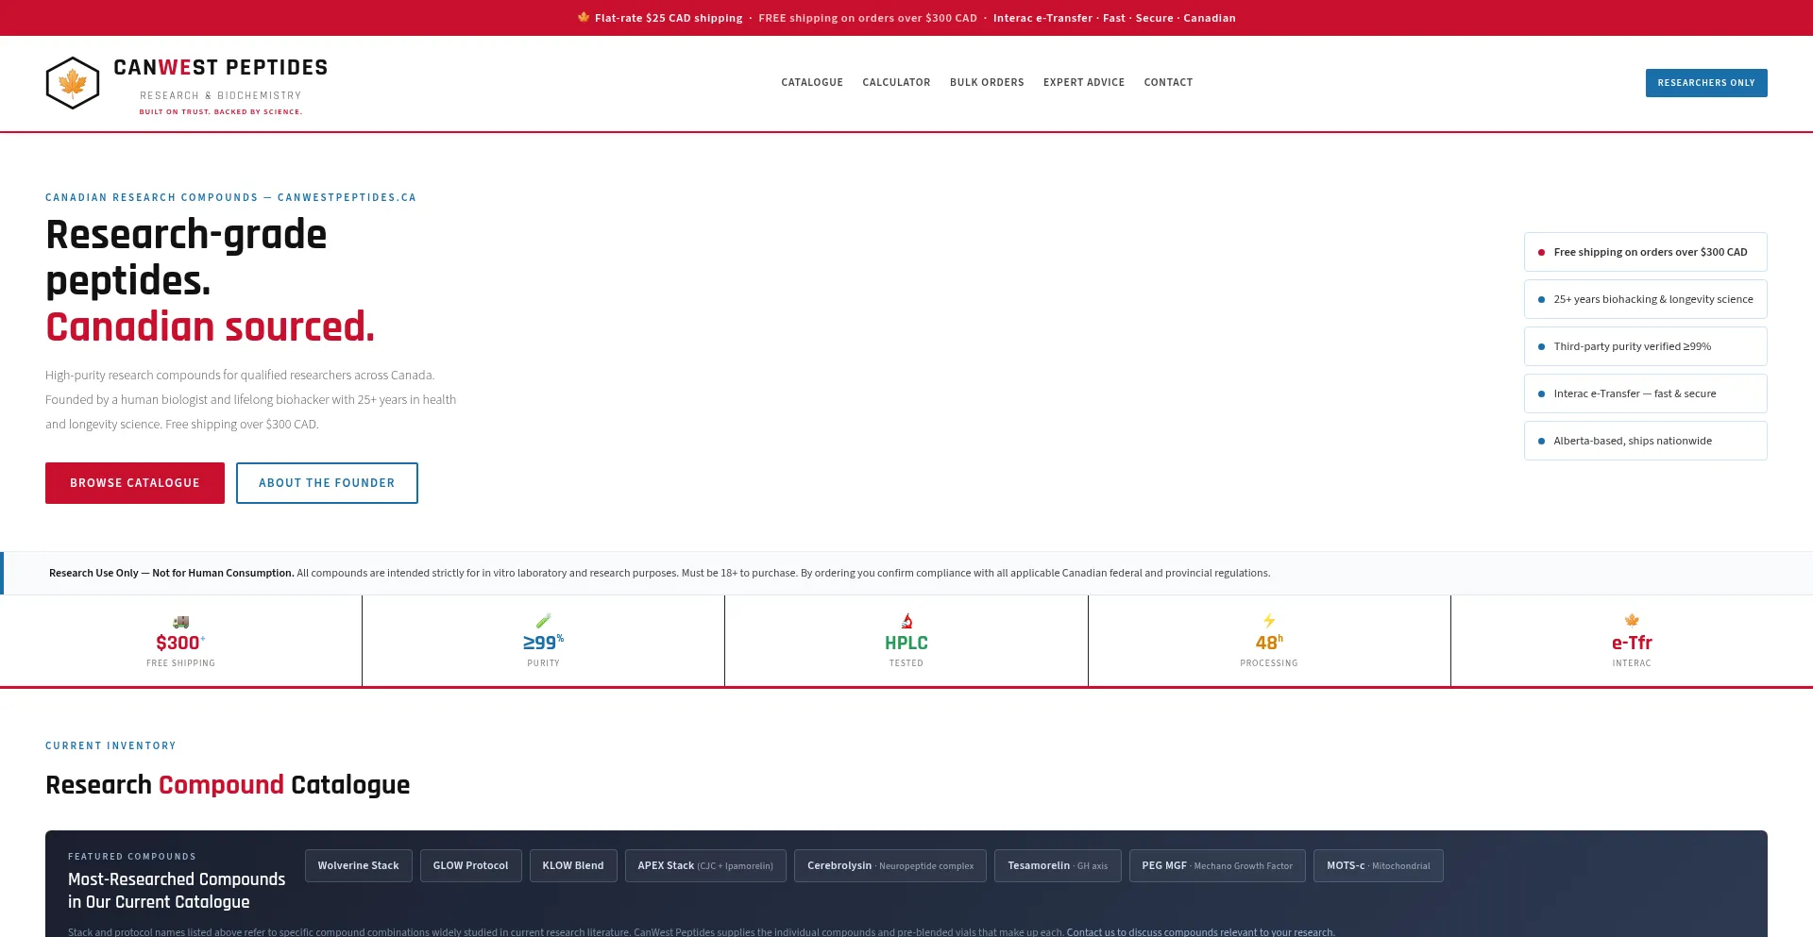This screenshot has width=1813, height=937.
Task: Click the Most-Researched Compounds heading
Action: tap(177, 890)
